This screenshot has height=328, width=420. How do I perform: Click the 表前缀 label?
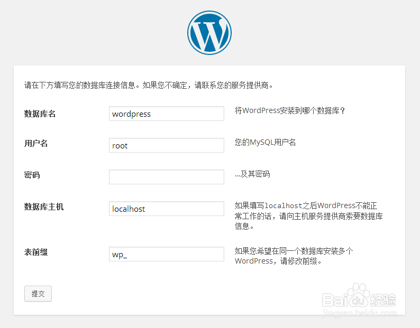pyautogui.click(x=36, y=252)
